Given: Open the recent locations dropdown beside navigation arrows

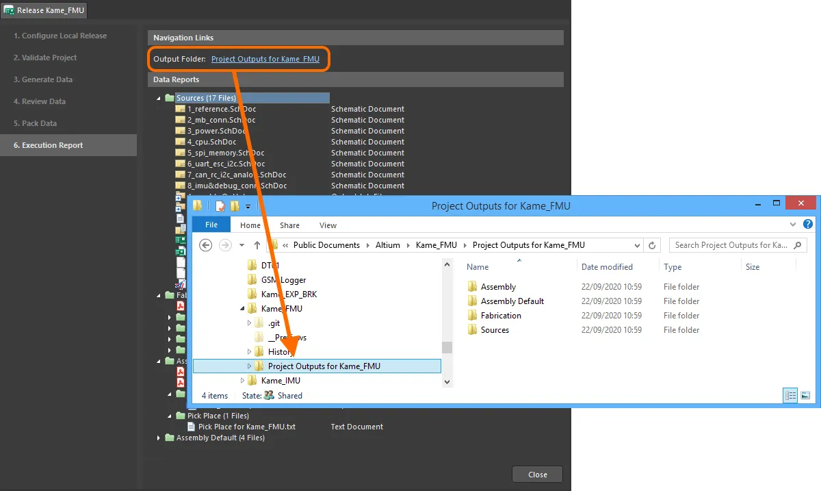Looking at the screenshot, I should 241,244.
